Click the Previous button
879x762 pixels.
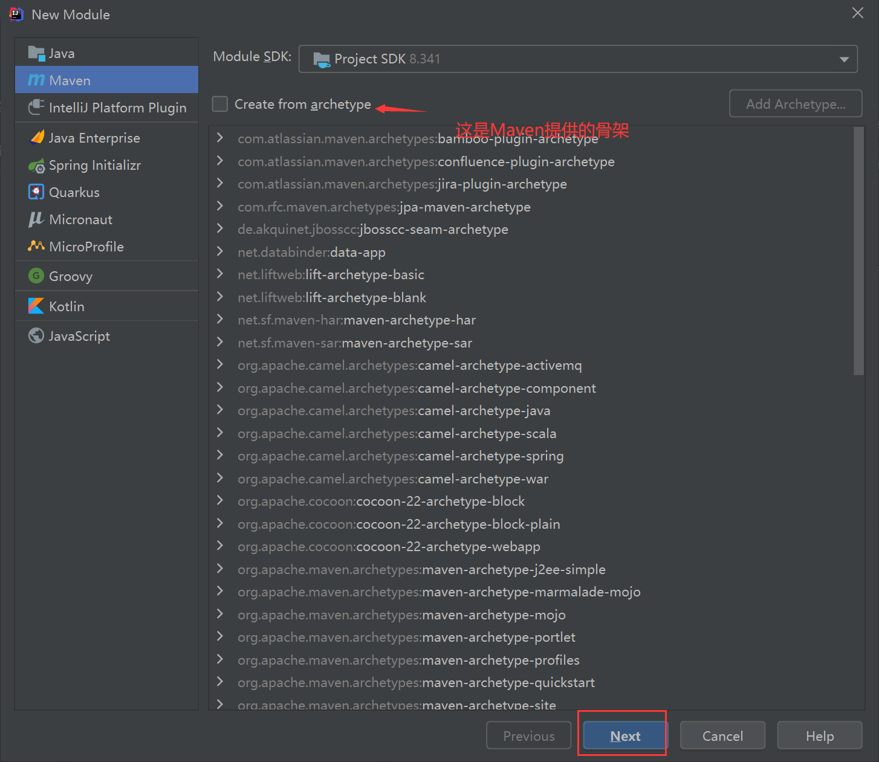pyautogui.click(x=528, y=735)
